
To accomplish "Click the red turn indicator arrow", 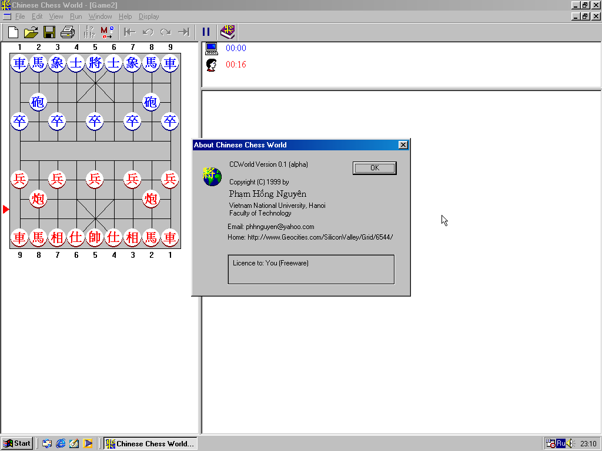I will (6, 210).
